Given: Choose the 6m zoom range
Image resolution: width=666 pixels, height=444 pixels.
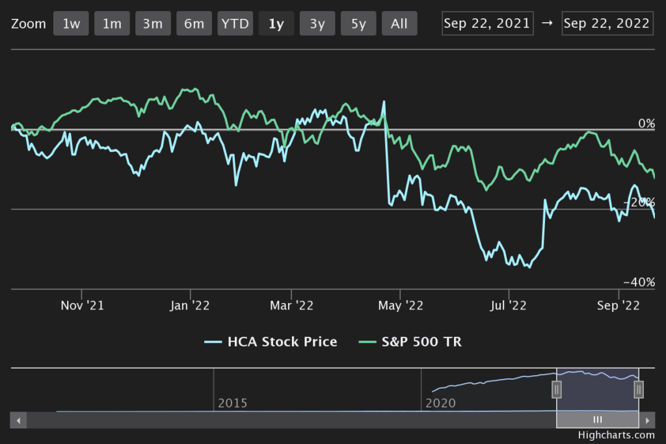Looking at the screenshot, I should click(x=194, y=24).
